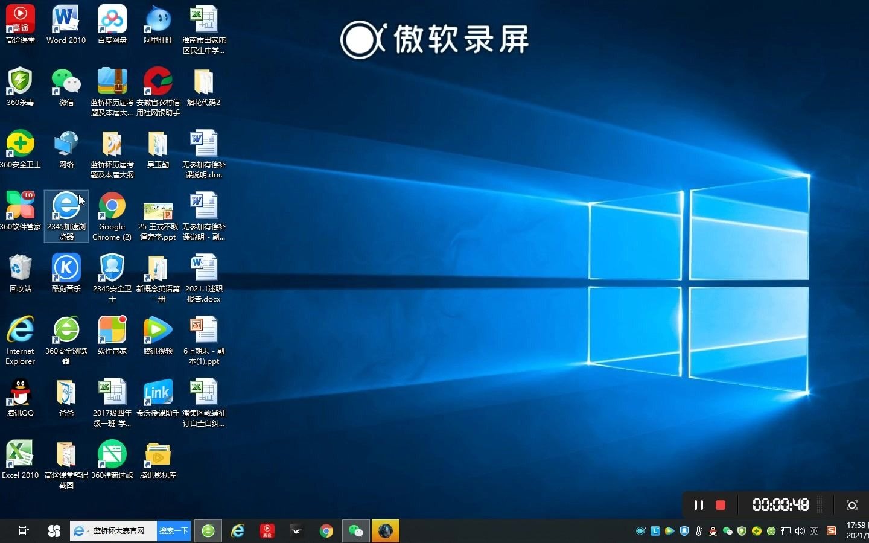This screenshot has width=869, height=543.
Task: Open 360 browser from the taskbar
Action: pos(208,531)
